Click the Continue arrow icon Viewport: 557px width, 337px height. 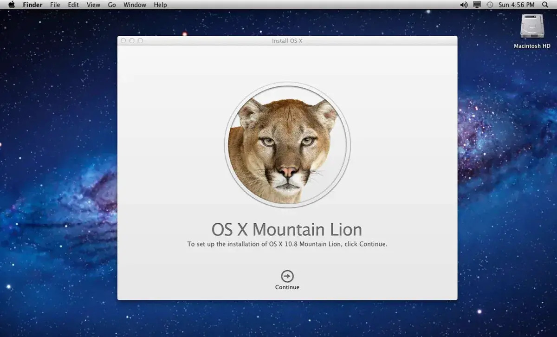tap(287, 276)
